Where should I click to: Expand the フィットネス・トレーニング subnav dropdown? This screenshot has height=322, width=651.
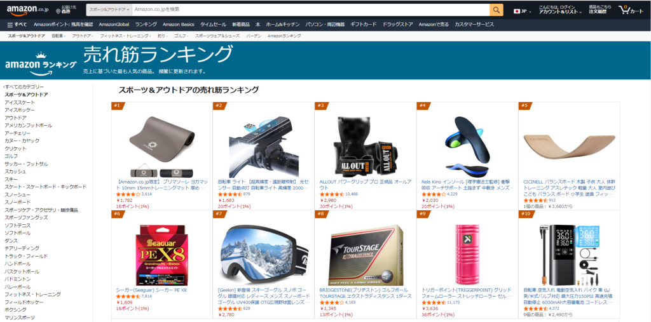pyautogui.click(x=125, y=36)
